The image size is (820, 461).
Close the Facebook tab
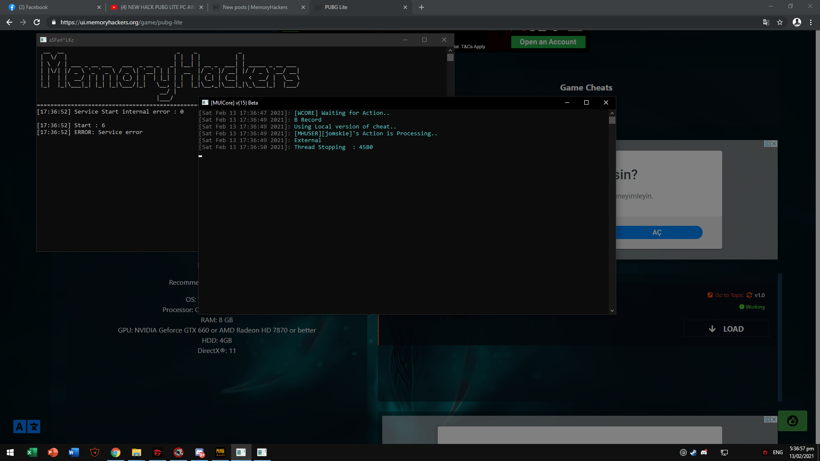(x=99, y=7)
